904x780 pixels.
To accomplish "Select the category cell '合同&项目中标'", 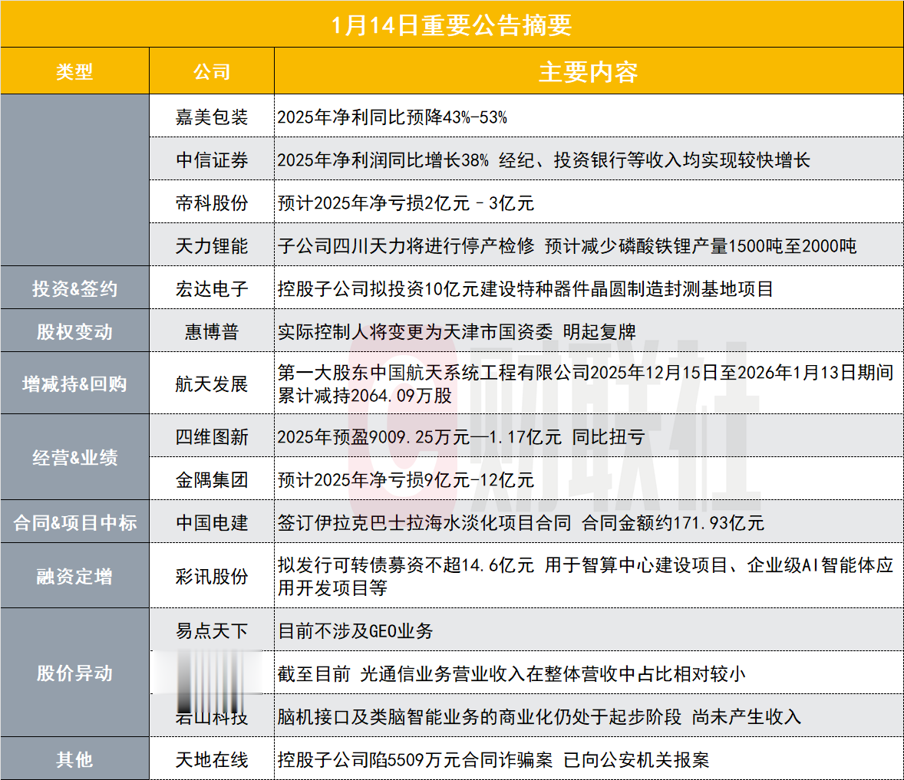I will [x=74, y=522].
